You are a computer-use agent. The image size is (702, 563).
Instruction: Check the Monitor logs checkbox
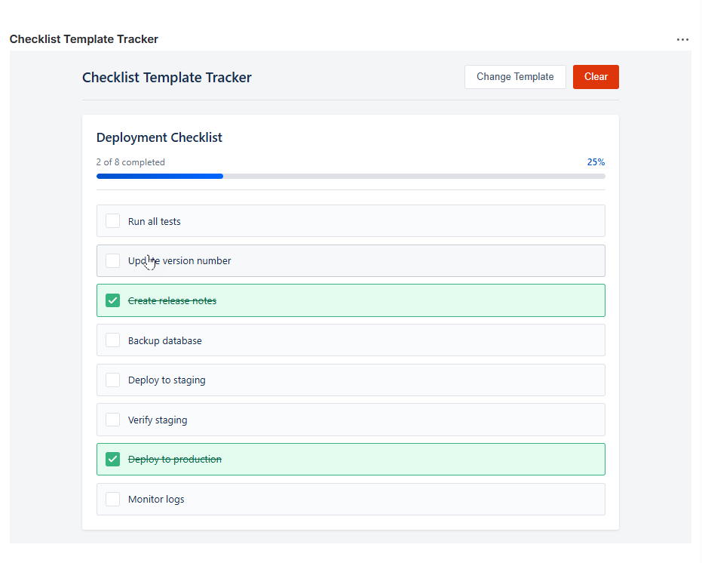[x=112, y=499]
